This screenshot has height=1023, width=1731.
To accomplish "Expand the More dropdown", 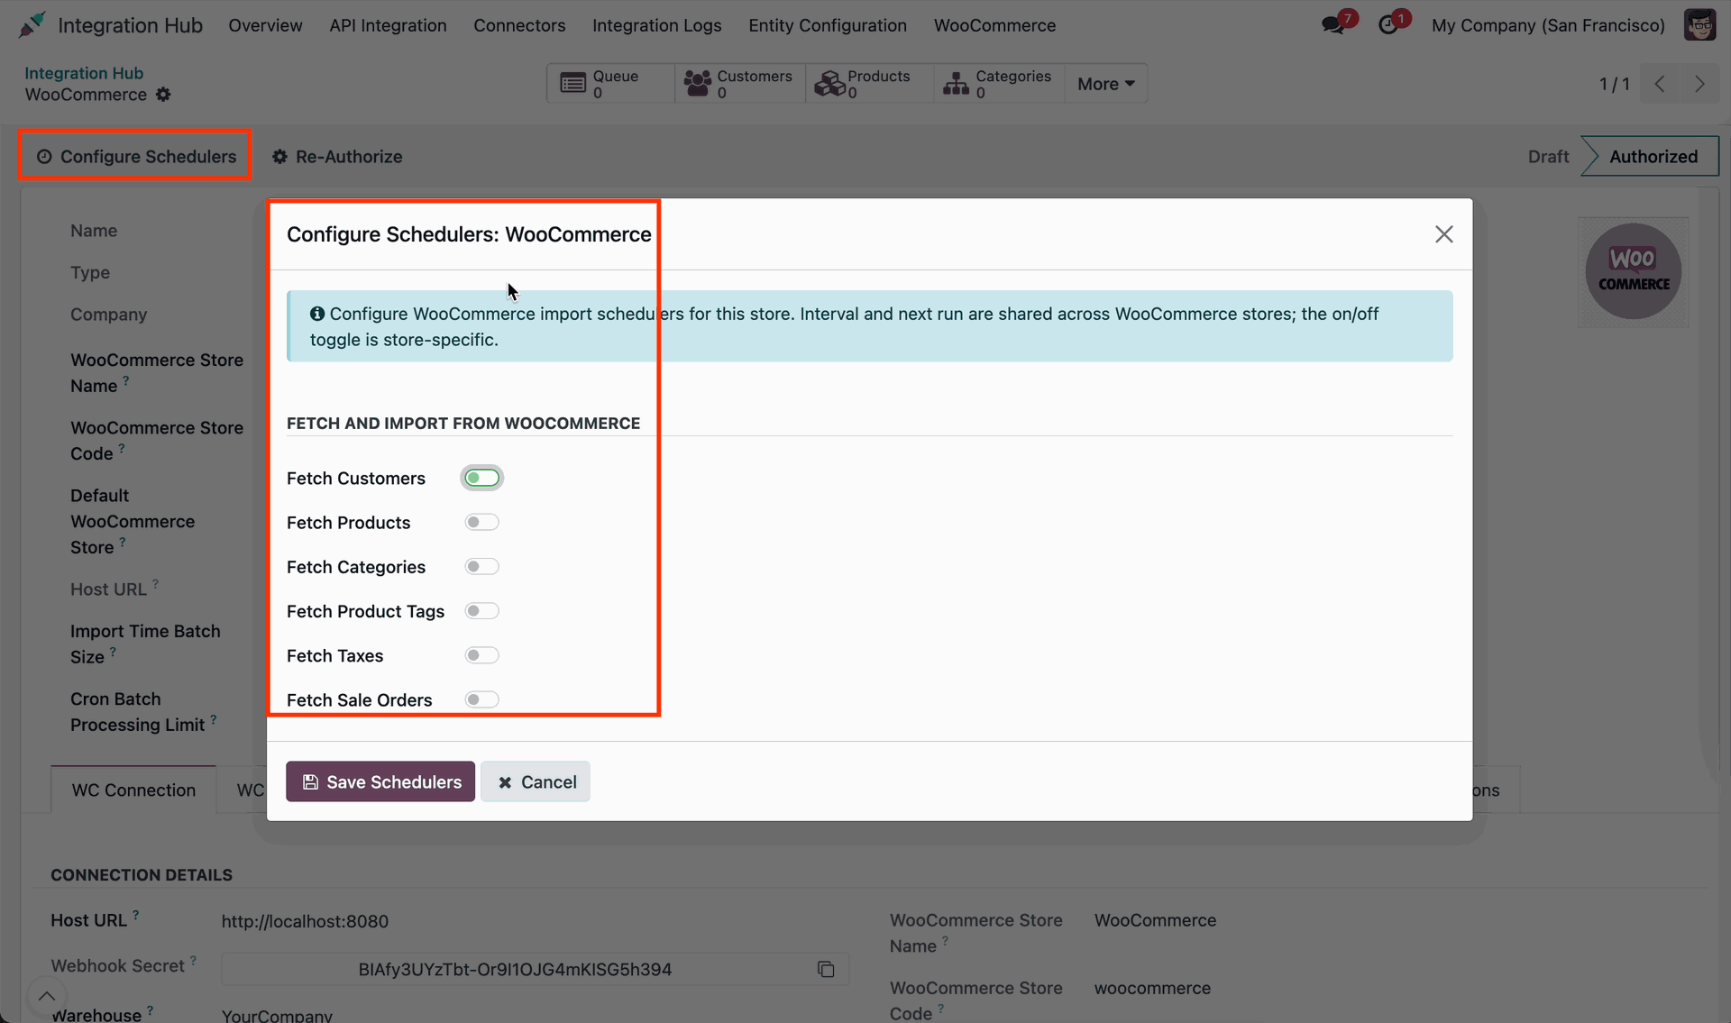I will (1105, 83).
